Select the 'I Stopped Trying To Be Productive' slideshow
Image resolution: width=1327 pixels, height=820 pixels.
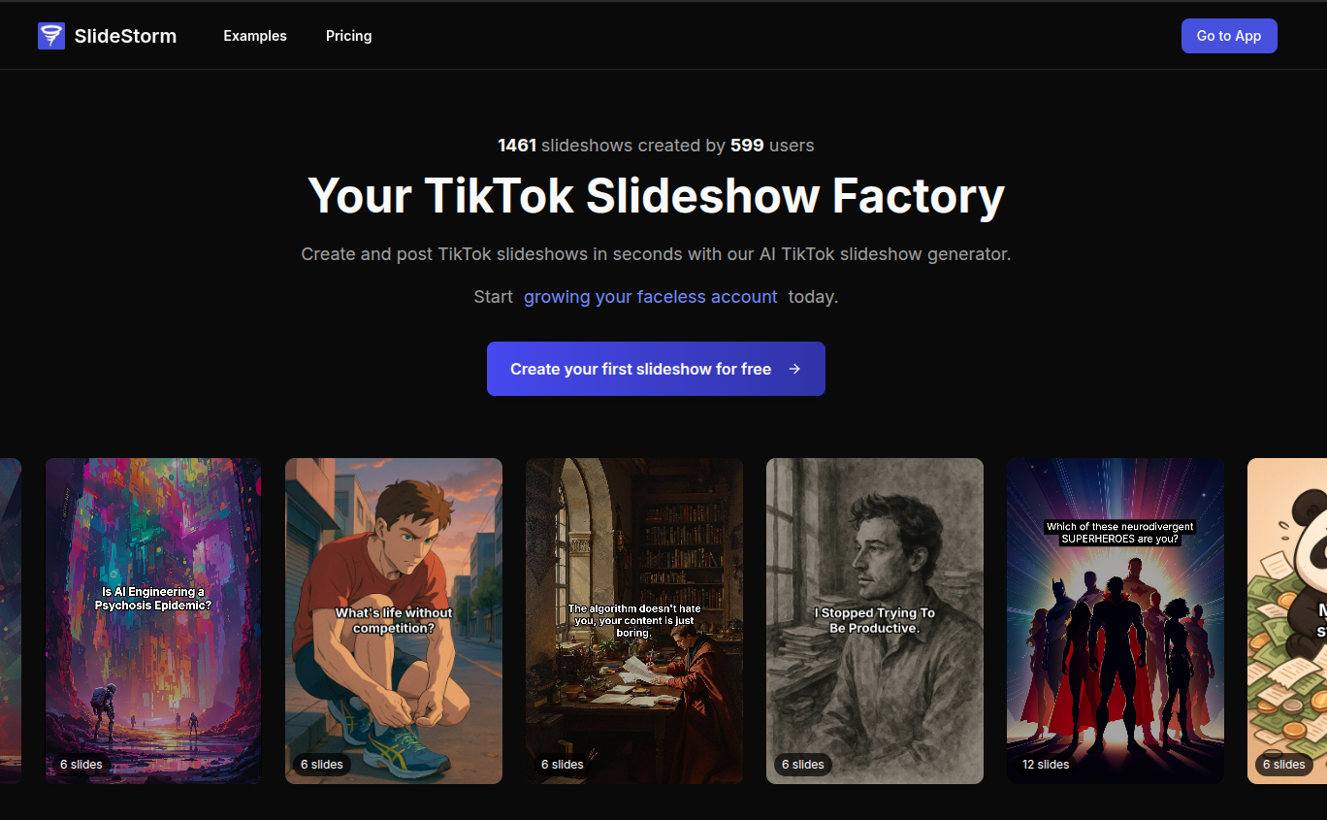pyautogui.click(x=874, y=620)
